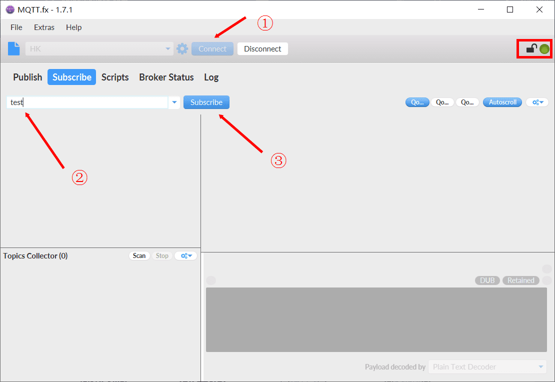
Task: Open connection settings gear icon
Action: [182, 49]
